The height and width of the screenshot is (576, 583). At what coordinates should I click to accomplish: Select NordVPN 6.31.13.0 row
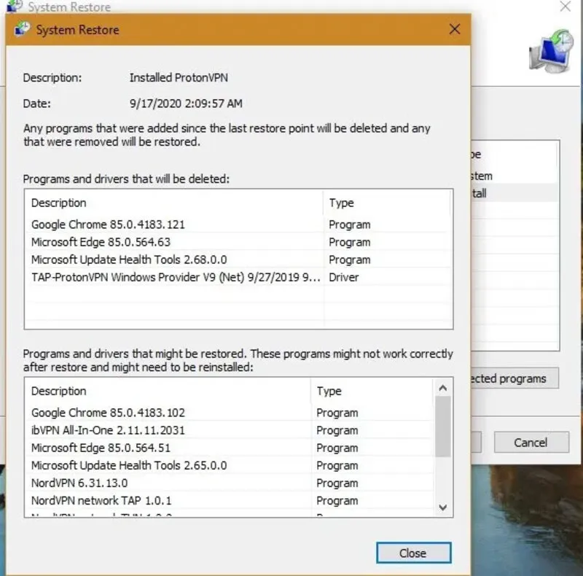click(79, 483)
